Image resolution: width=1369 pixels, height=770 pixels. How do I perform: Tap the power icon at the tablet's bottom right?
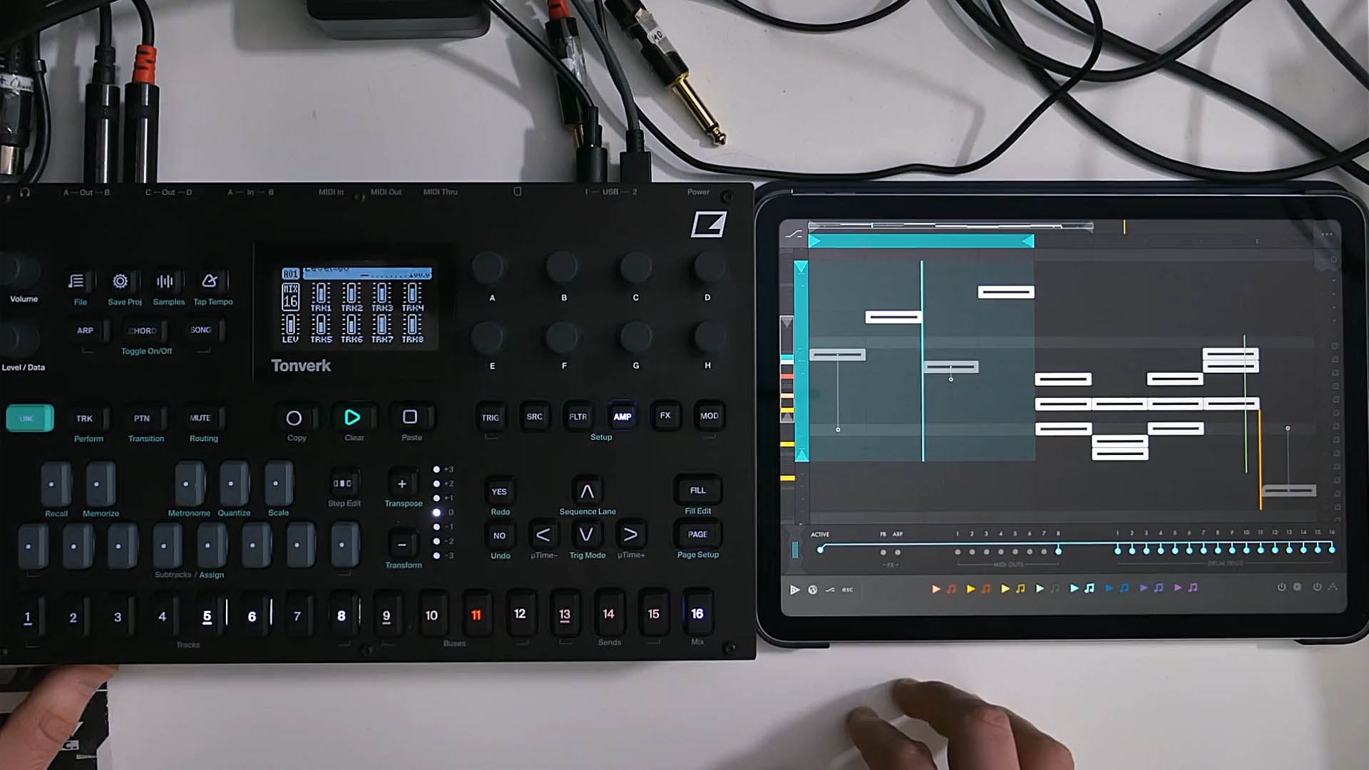coord(1282,587)
